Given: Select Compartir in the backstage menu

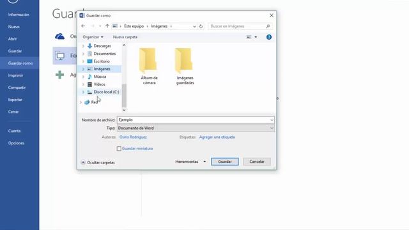Looking at the screenshot, I should coord(17,88).
